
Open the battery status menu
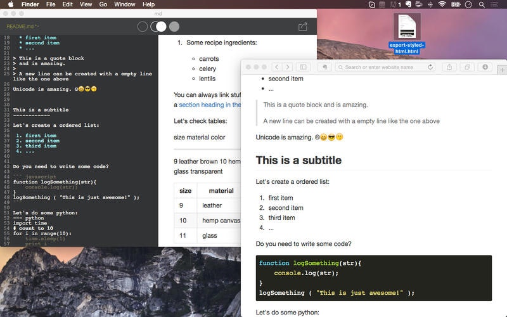pos(456,4)
